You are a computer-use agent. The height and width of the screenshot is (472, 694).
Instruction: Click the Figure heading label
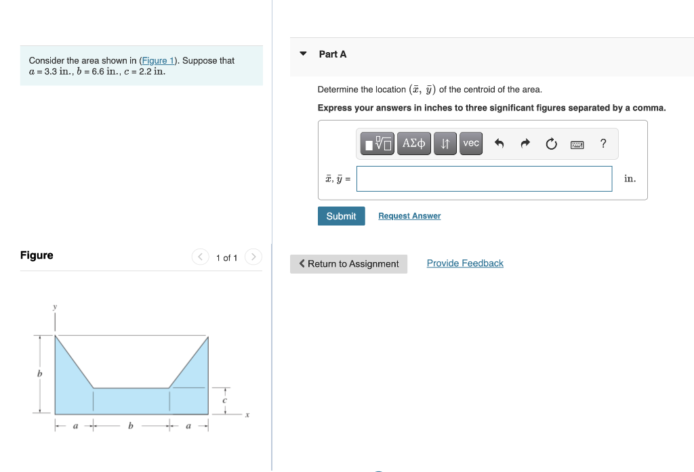tap(35, 255)
